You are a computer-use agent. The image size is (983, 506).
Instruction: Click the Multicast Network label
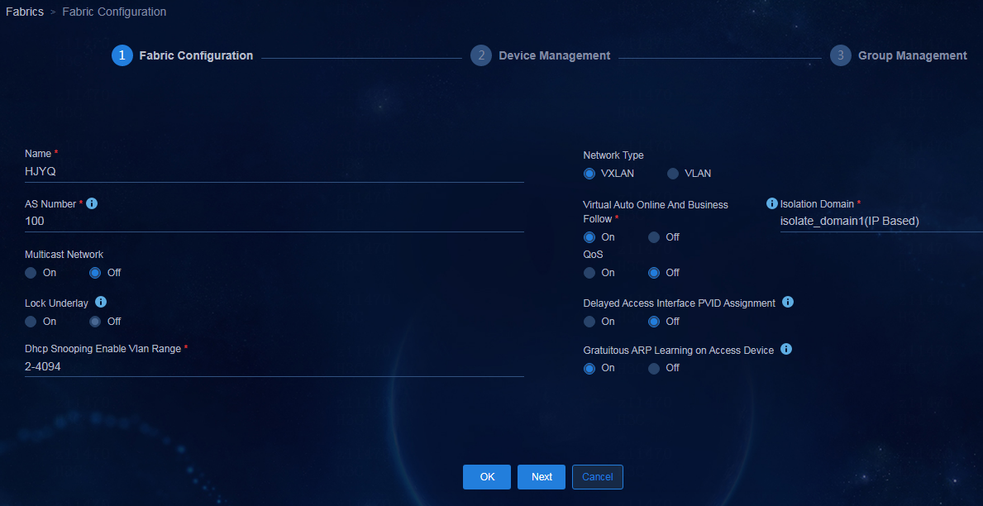coord(64,255)
